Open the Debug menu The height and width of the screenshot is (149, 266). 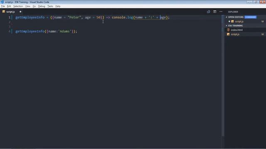pyautogui.click(x=42, y=6)
